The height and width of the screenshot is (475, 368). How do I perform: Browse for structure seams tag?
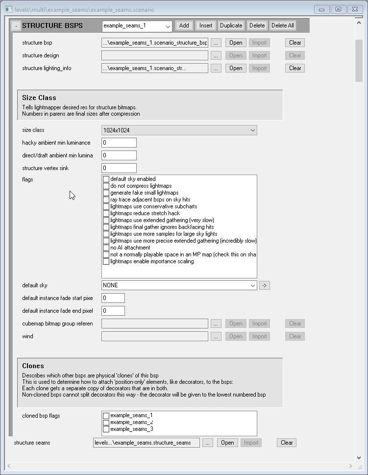pyautogui.click(x=207, y=443)
